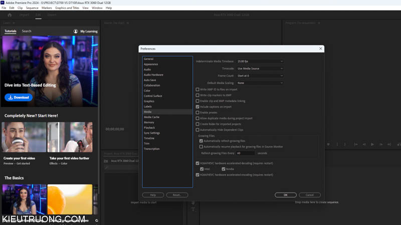Uncheck the Intel decoding checkbox

(202, 169)
